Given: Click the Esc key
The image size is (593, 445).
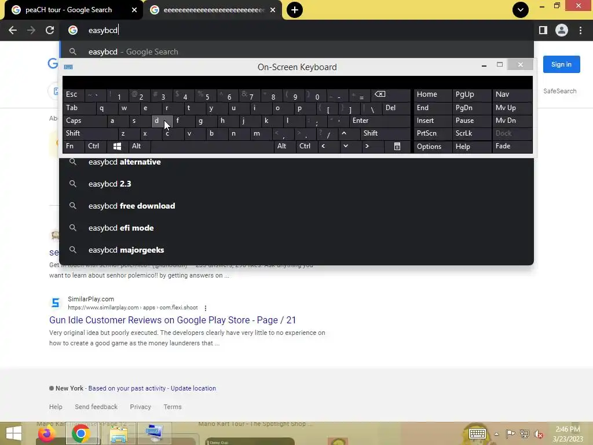Looking at the screenshot, I should point(74,94).
